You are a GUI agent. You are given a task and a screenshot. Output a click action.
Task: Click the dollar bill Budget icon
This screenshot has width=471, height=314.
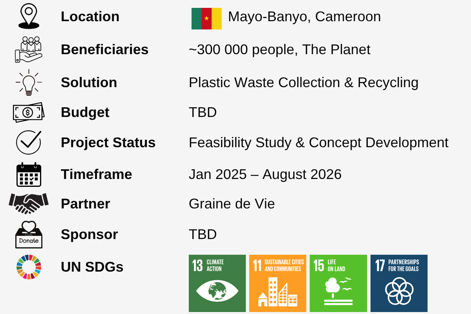(x=29, y=113)
